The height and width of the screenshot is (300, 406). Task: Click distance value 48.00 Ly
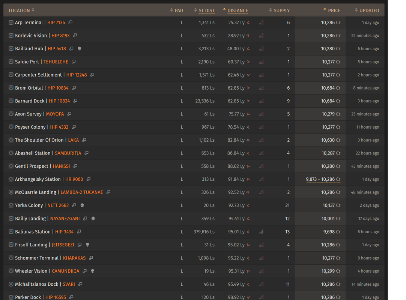236,49
